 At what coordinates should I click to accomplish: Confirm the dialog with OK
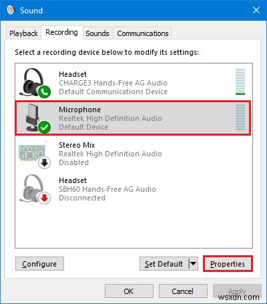[x=129, y=291]
